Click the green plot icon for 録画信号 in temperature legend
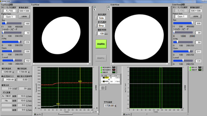207x116 pixels. pos(114,72)
